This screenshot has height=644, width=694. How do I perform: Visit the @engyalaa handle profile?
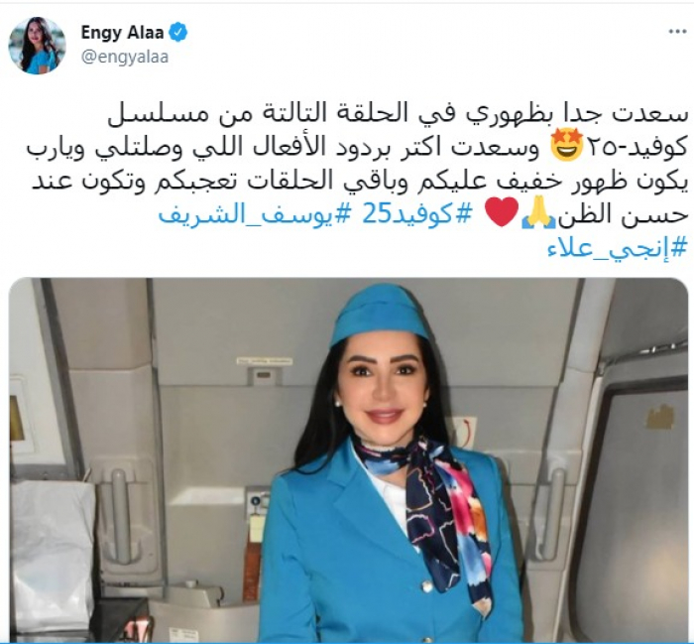[x=125, y=58]
